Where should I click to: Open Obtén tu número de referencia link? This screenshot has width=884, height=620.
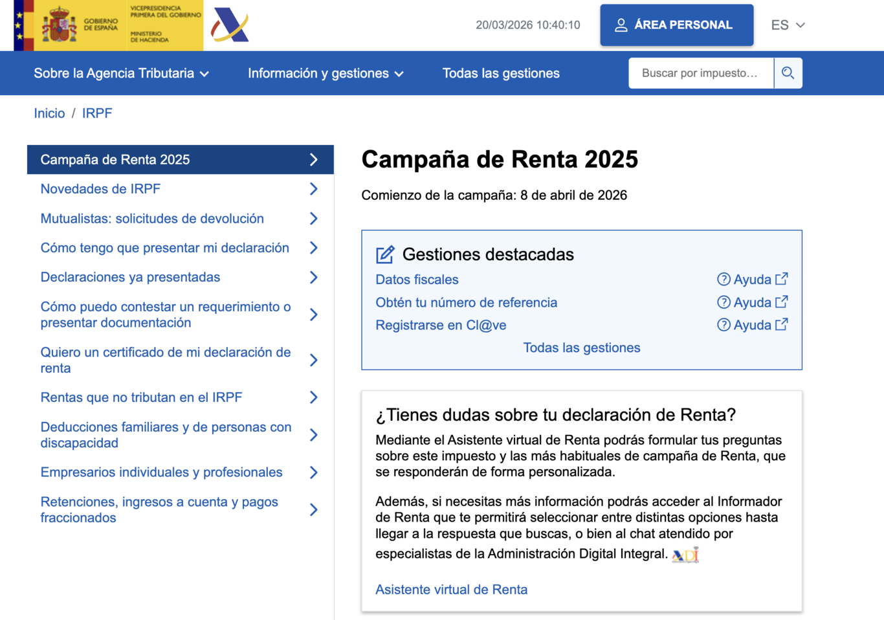point(466,302)
